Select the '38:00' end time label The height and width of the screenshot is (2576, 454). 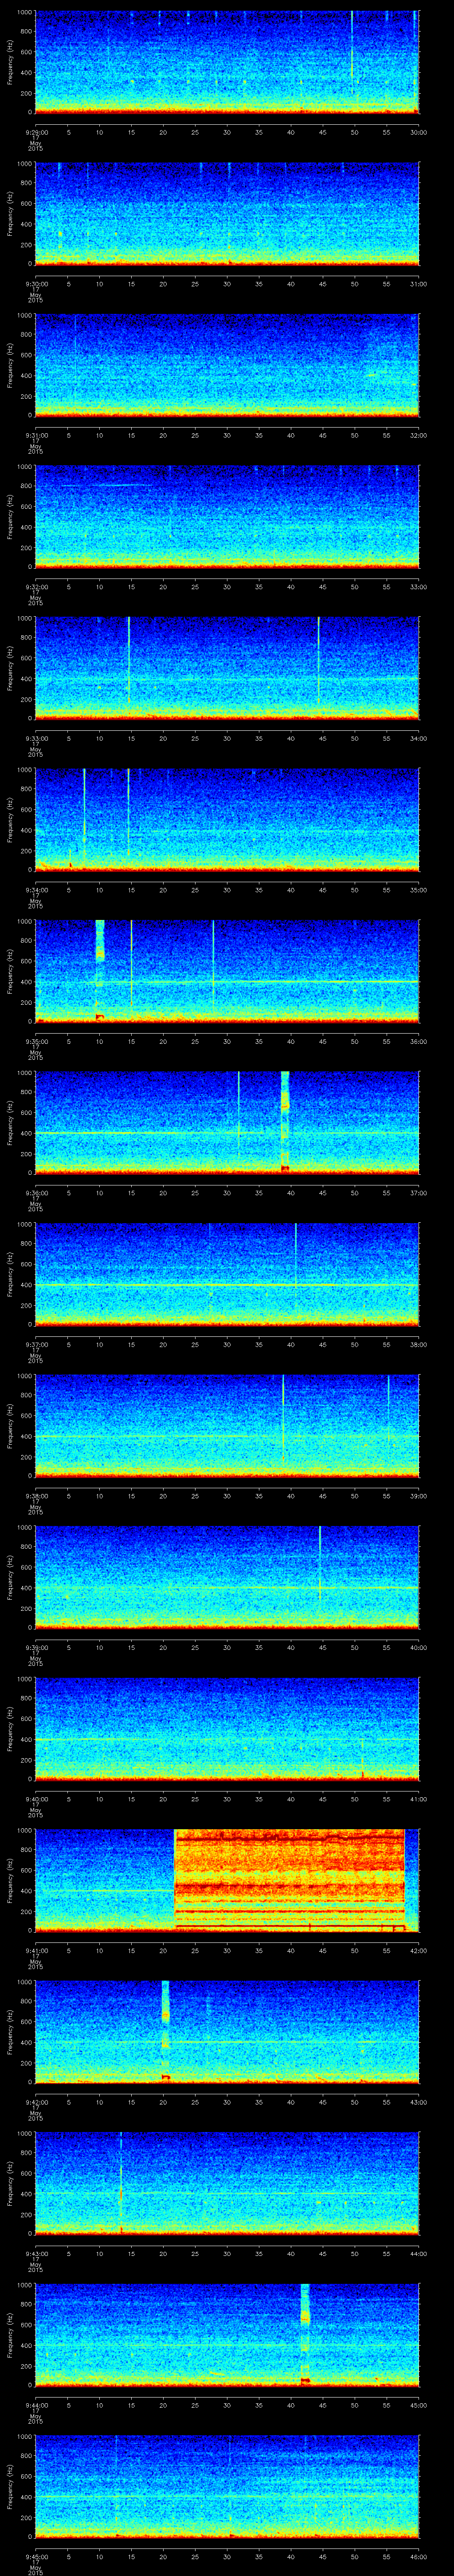(x=419, y=1344)
